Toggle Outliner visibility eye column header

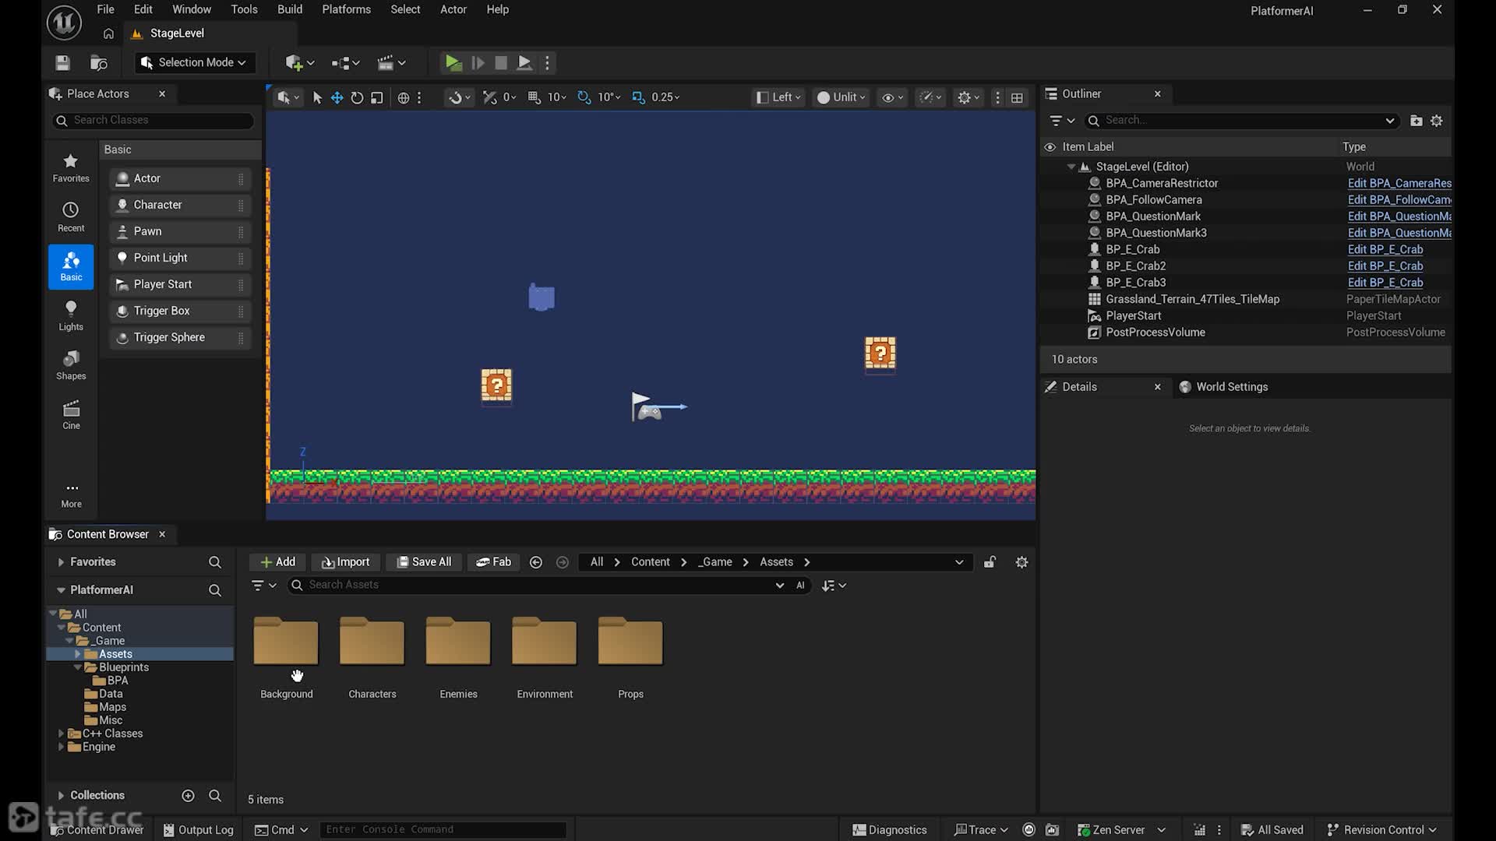(x=1050, y=147)
